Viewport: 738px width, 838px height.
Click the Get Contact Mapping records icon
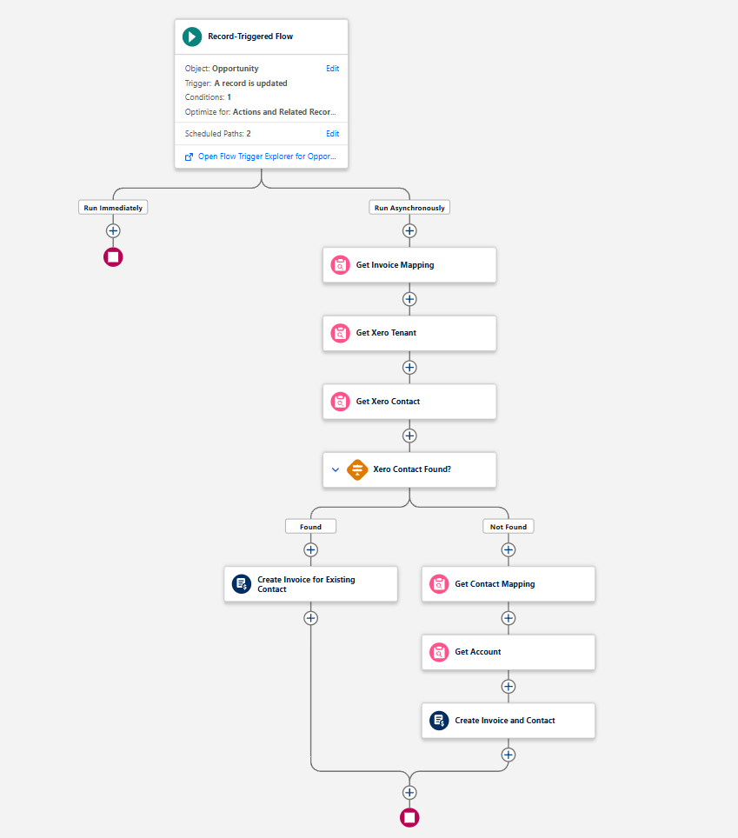coord(439,584)
